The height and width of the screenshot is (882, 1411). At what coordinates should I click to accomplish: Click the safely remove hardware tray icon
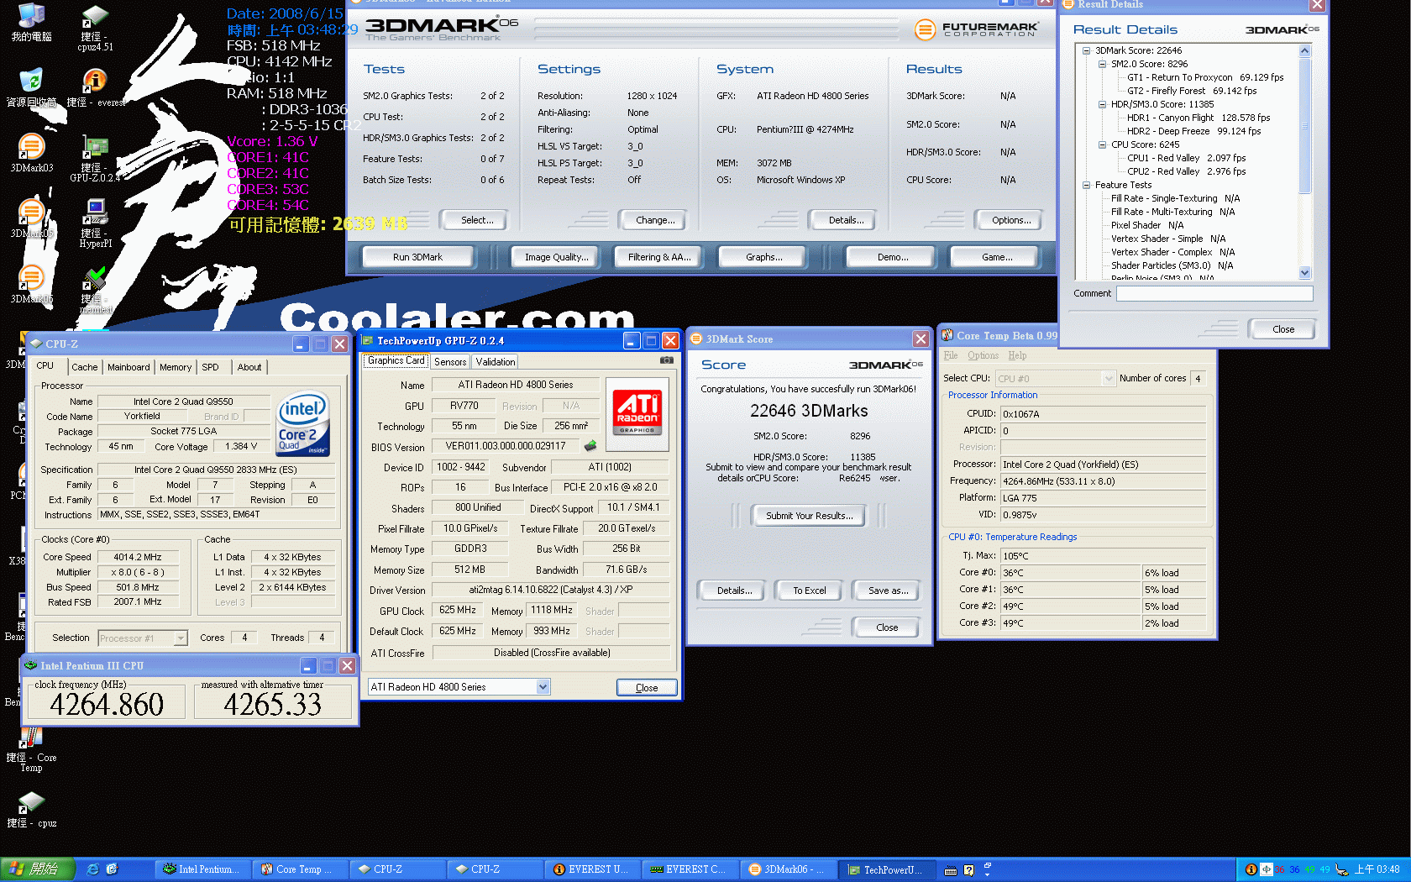[1341, 869]
